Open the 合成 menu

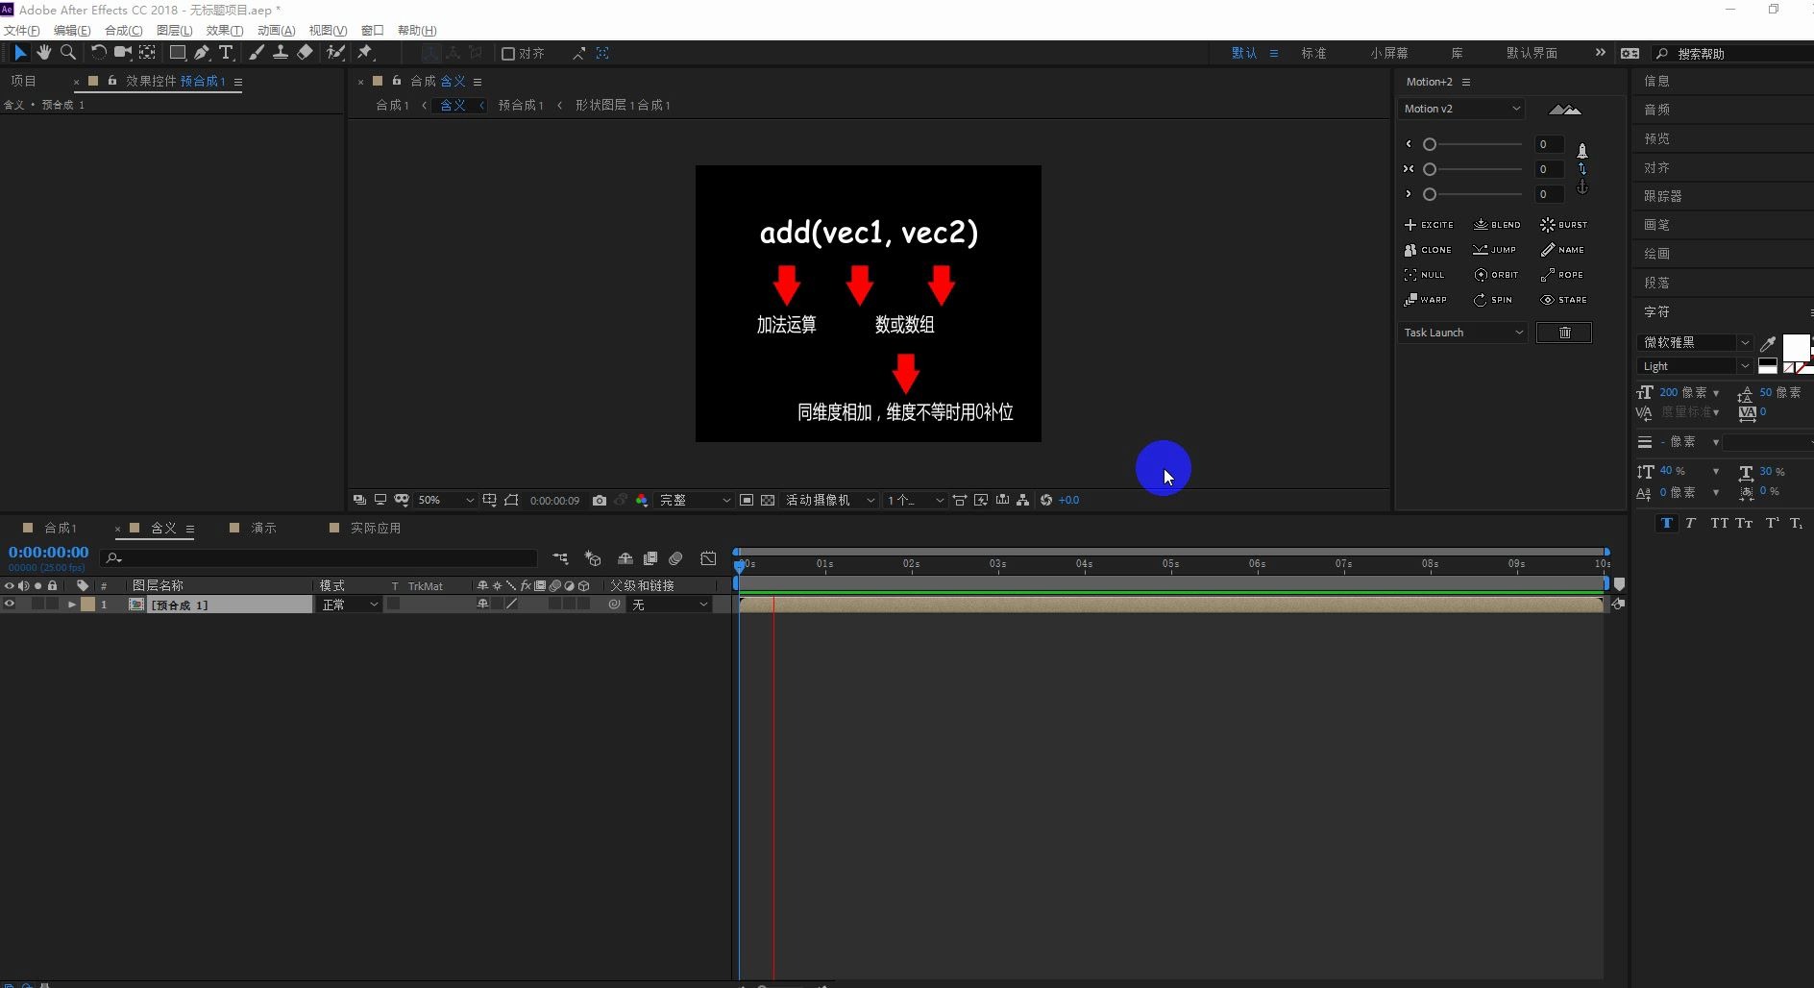coord(123,31)
